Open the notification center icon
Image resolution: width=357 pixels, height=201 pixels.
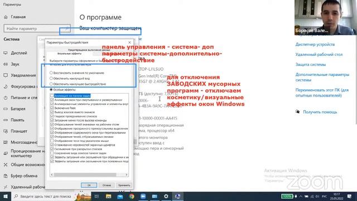pyautogui.click(x=350, y=196)
